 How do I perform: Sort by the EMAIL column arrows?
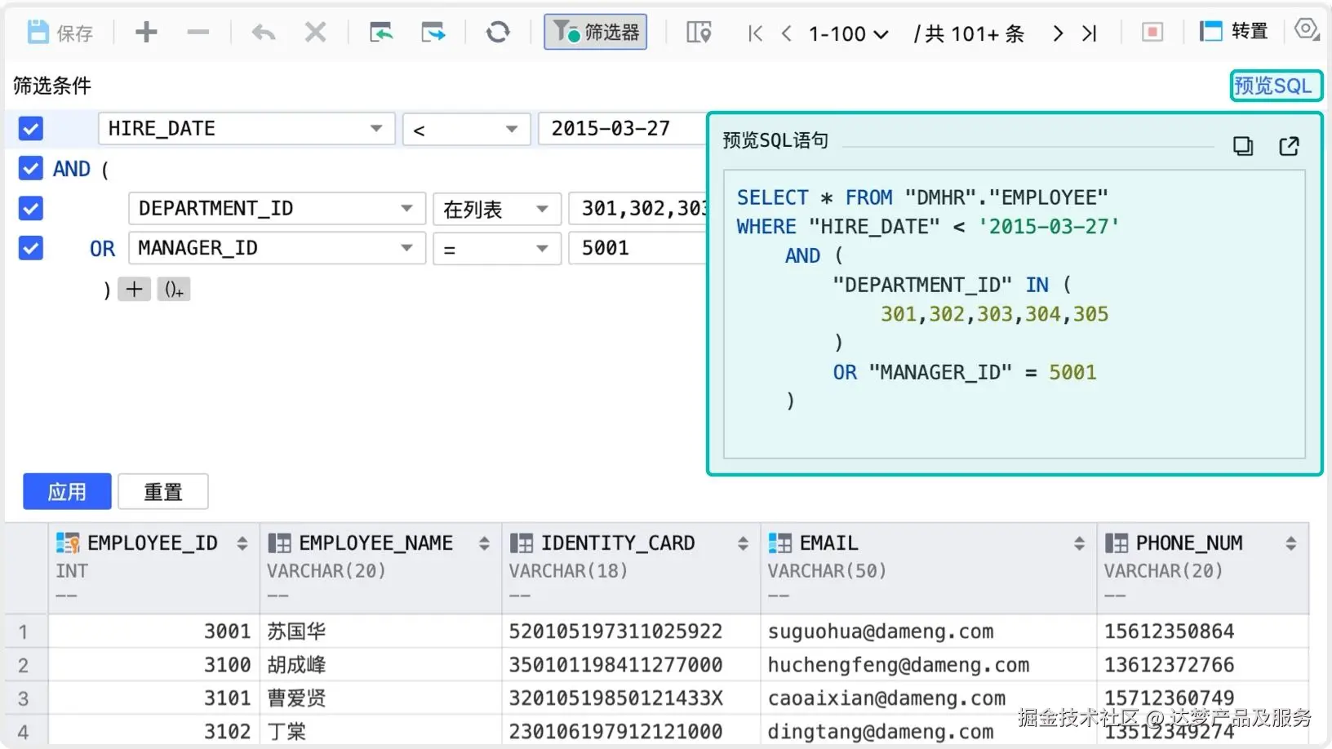1079,543
